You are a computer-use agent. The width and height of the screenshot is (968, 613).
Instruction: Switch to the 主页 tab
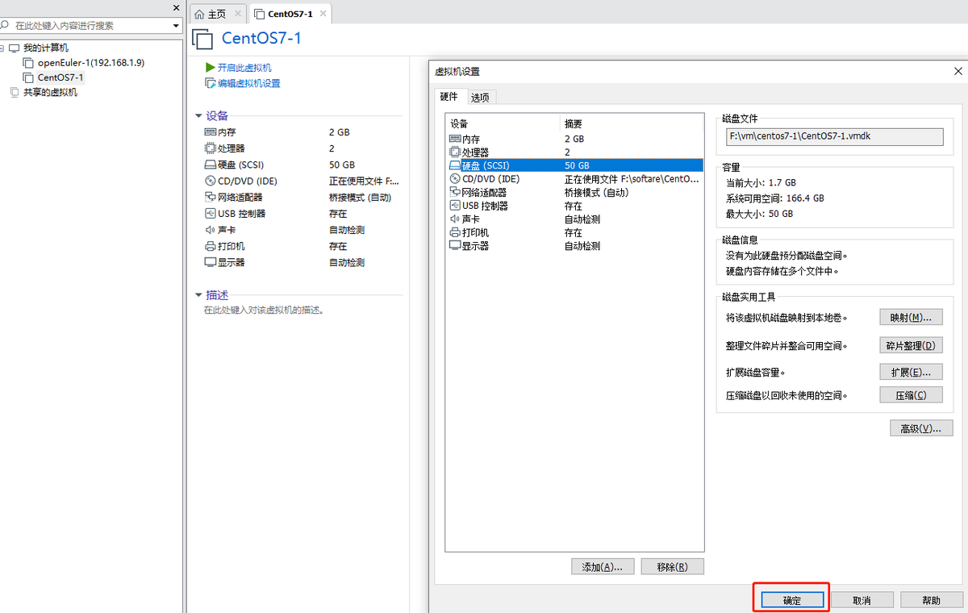(x=218, y=15)
